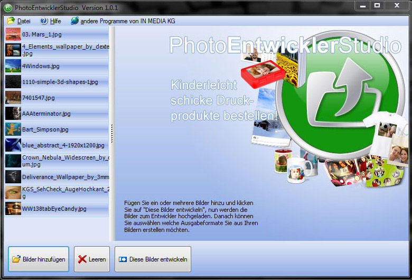Select file name AAAterminator.jpg

click(46, 114)
